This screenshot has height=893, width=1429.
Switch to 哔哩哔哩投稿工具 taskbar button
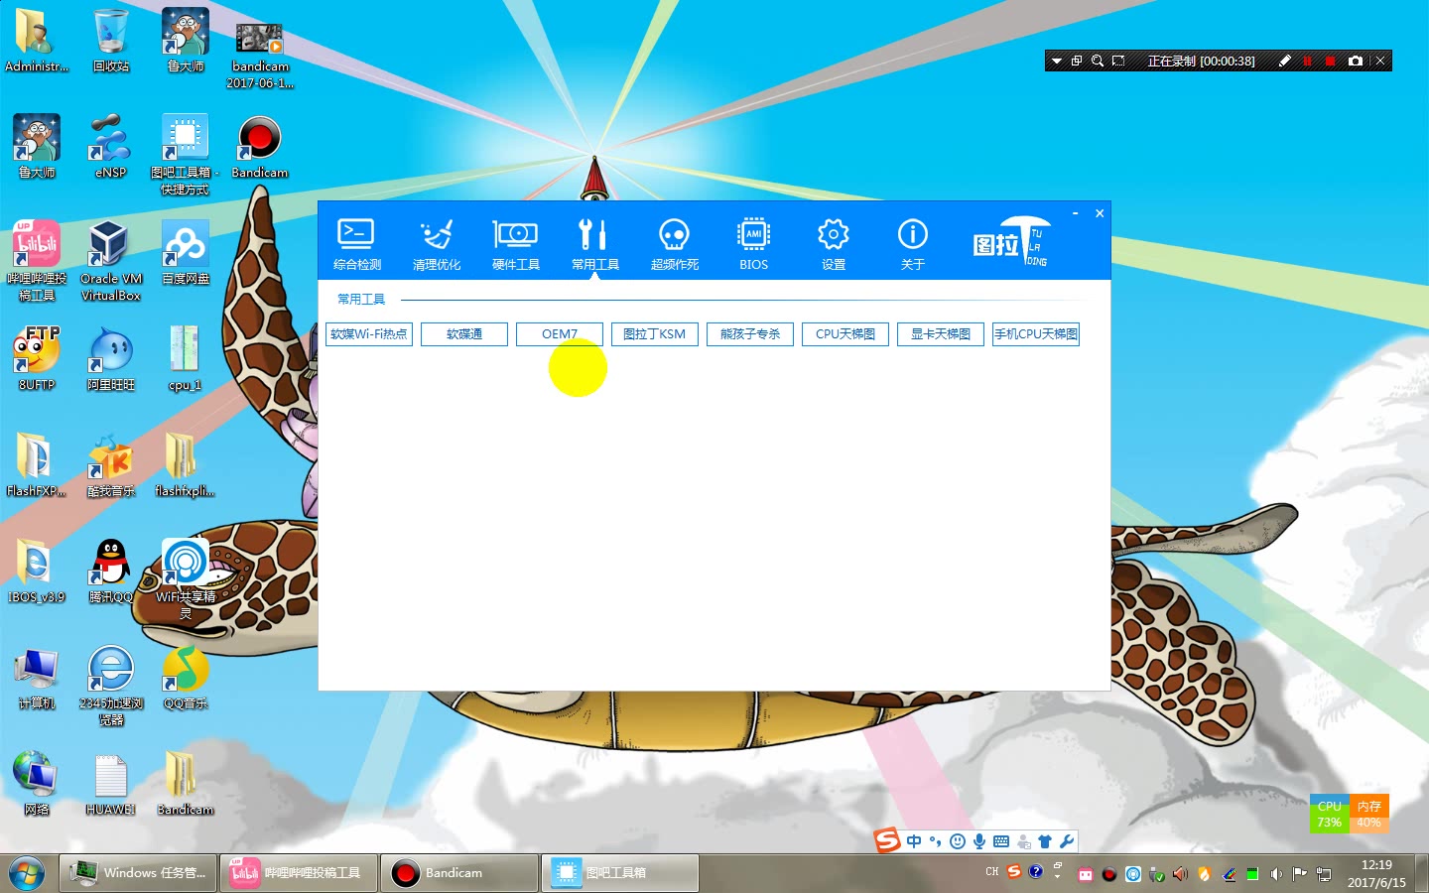point(299,873)
